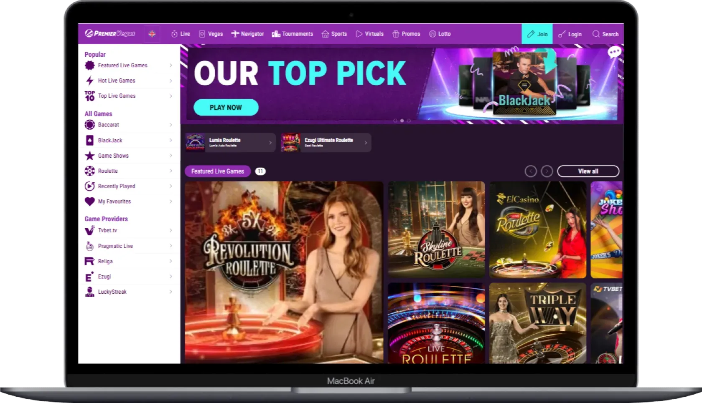Screen dimensions: 702x403
Task: Select the Featured Live Games badge icon
Action: click(89, 65)
